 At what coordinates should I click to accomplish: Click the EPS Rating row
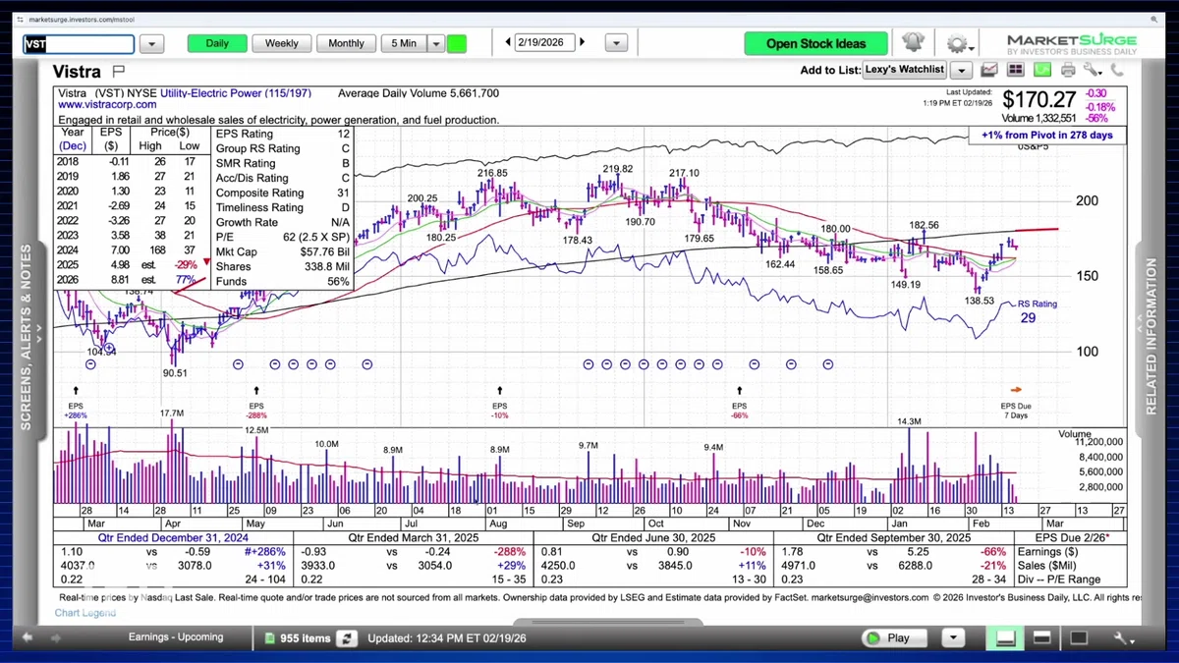282,135
